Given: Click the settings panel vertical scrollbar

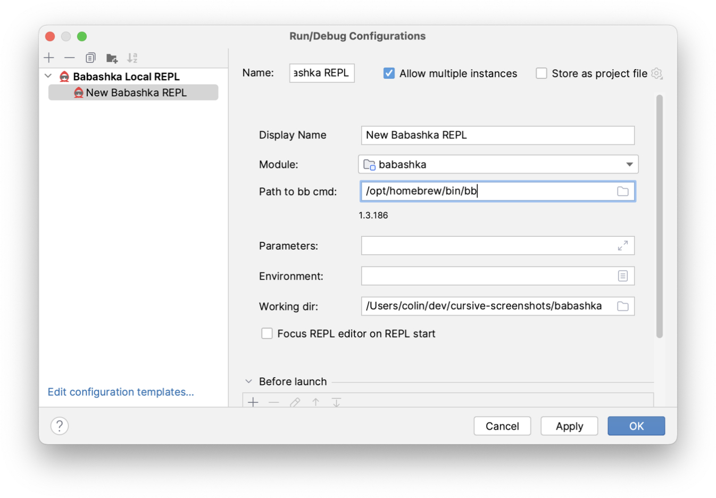Looking at the screenshot, I should [x=660, y=217].
